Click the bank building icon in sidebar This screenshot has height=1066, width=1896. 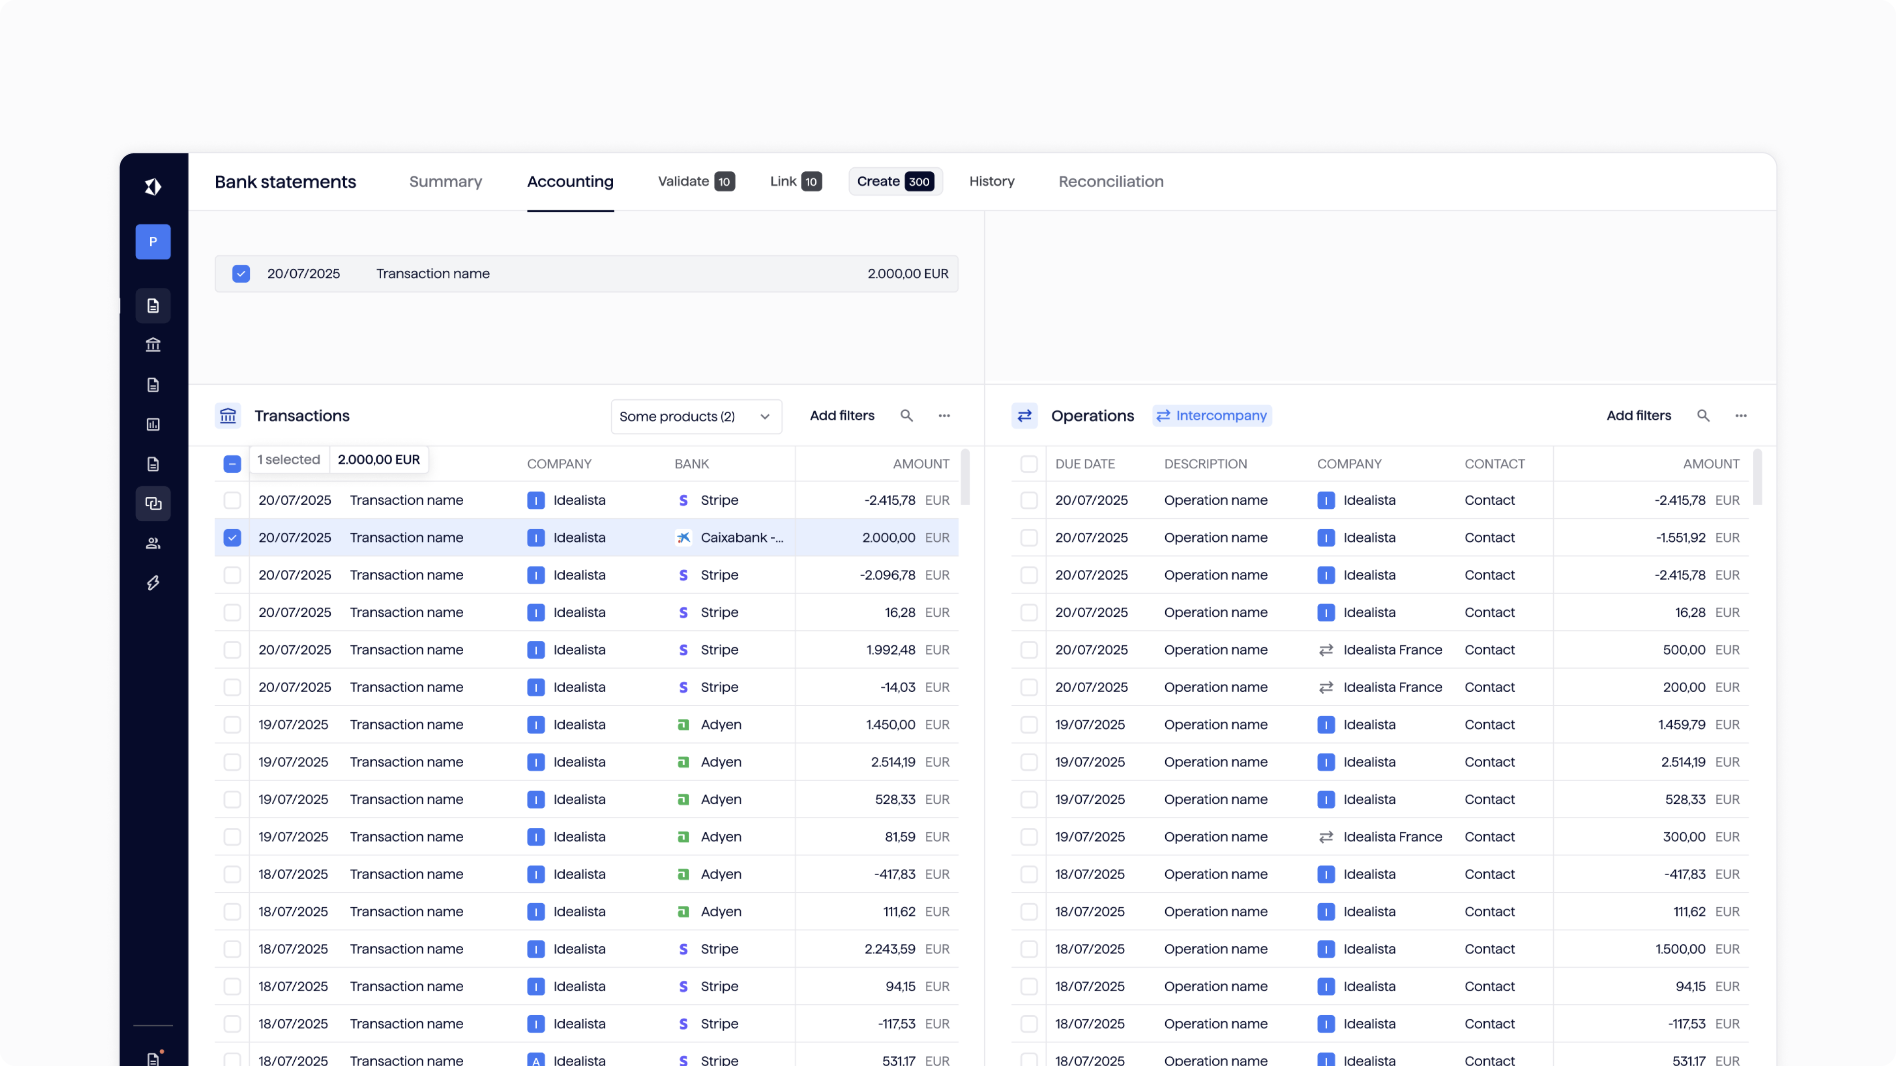[153, 344]
